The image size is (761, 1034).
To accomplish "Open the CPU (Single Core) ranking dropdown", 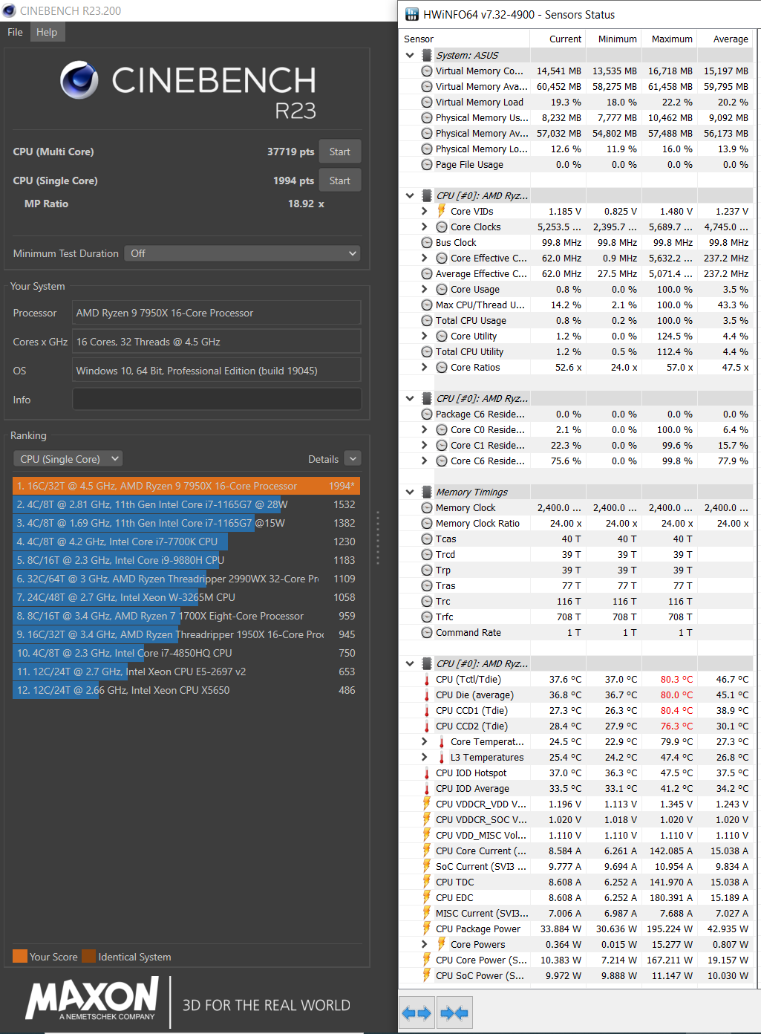I will [68, 459].
